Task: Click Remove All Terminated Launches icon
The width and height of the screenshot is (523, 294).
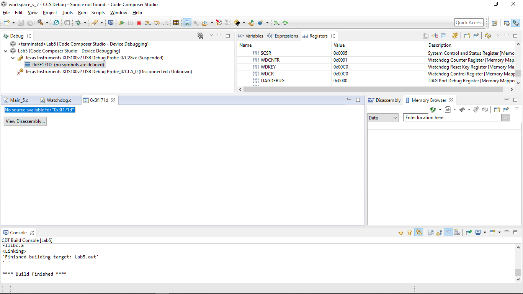Action: pos(200,36)
